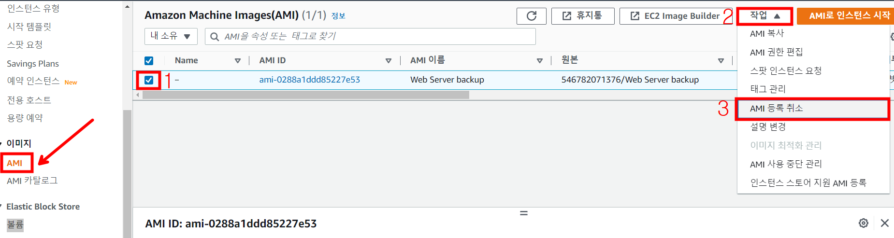894x238 pixels.
Task: Open the ami-0288a1ddd85227e53 link
Action: point(310,80)
